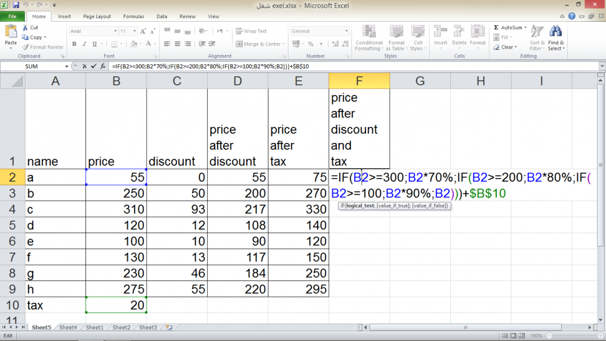Select the Sheet1 worksheet tab
Image resolution: width=606 pixels, height=341 pixels.
[95, 328]
